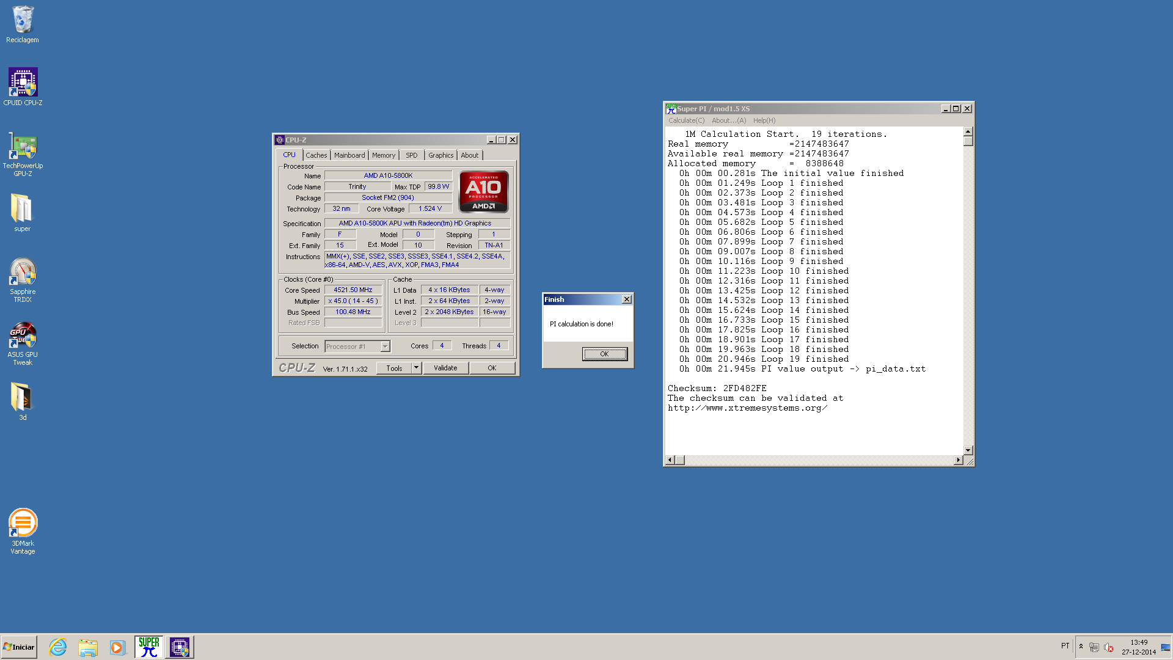Select the ASUS GPU Tweak desktop shortcut
Viewport: 1173px width, 660px height.
pyautogui.click(x=23, y=343)
